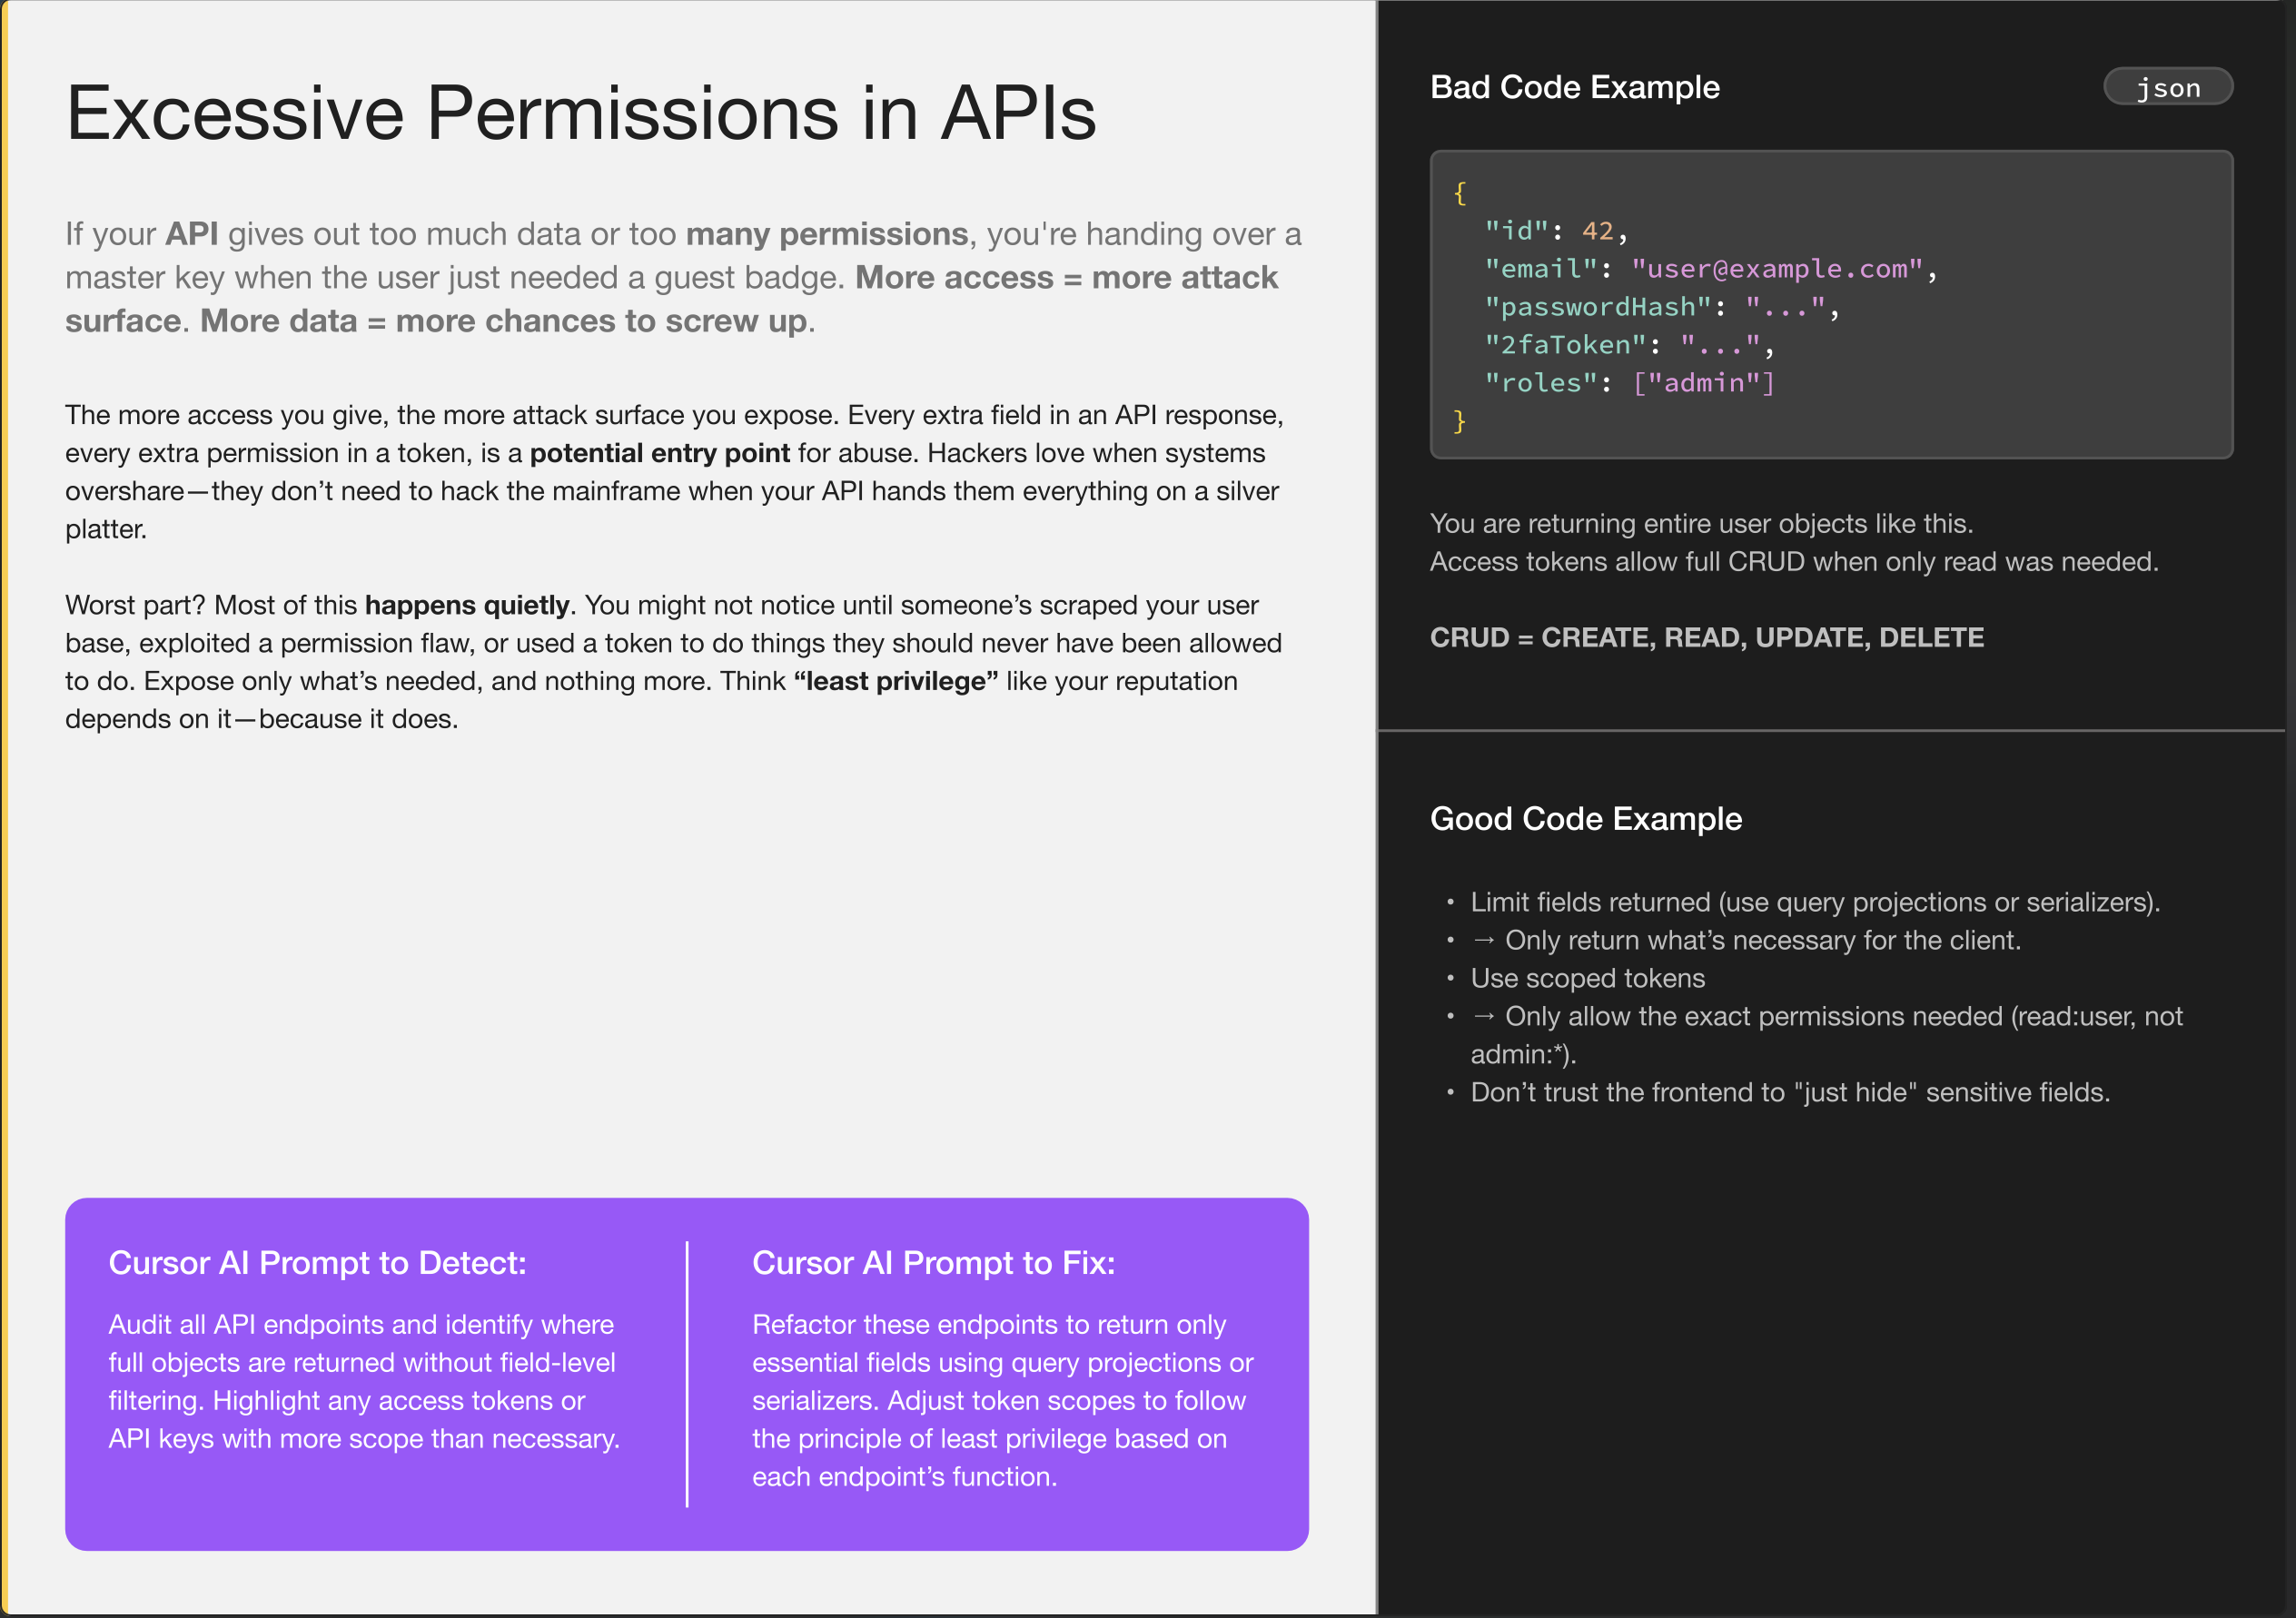Image resolution: width=2296 pixels, height=1618 pixels.
Task: Click the "potential entry point" bold phrase
Action: (x=659, y=453)
